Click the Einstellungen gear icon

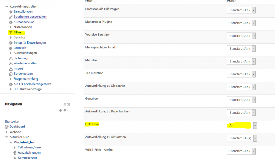pos(11,12)
